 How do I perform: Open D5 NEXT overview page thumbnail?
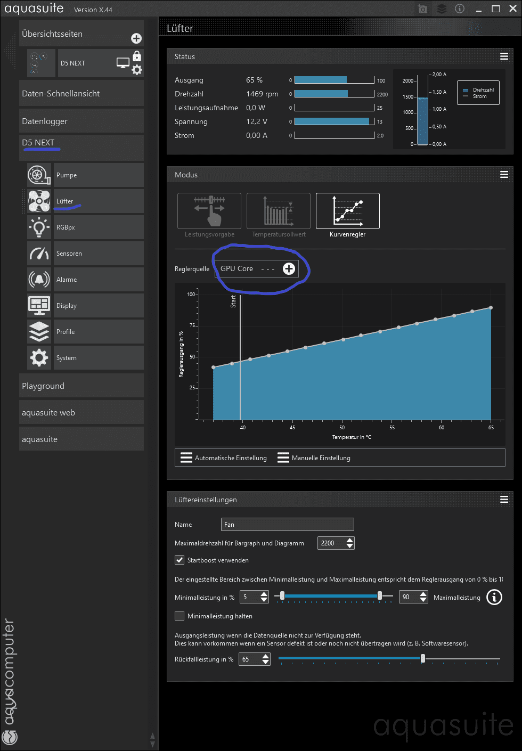42,63
